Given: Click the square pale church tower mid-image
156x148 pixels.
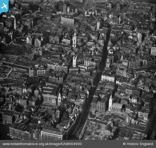Looking at the screenshot, I should tap(75, 62).
